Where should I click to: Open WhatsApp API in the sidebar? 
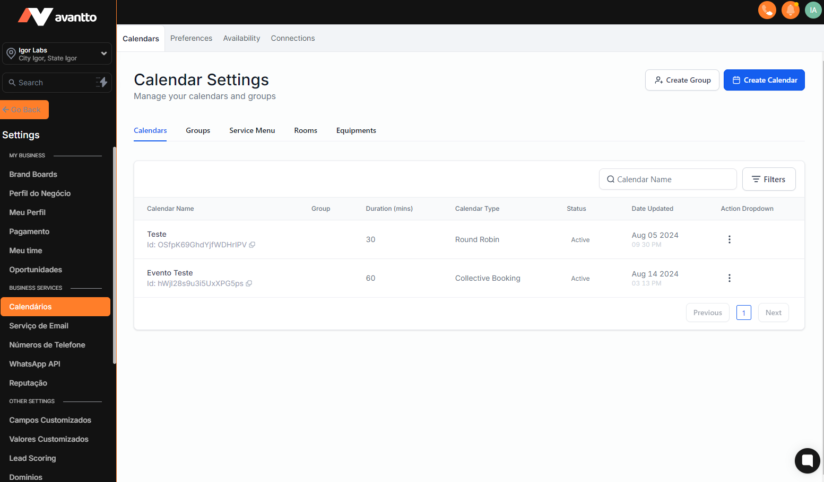(x=34, y=364)
